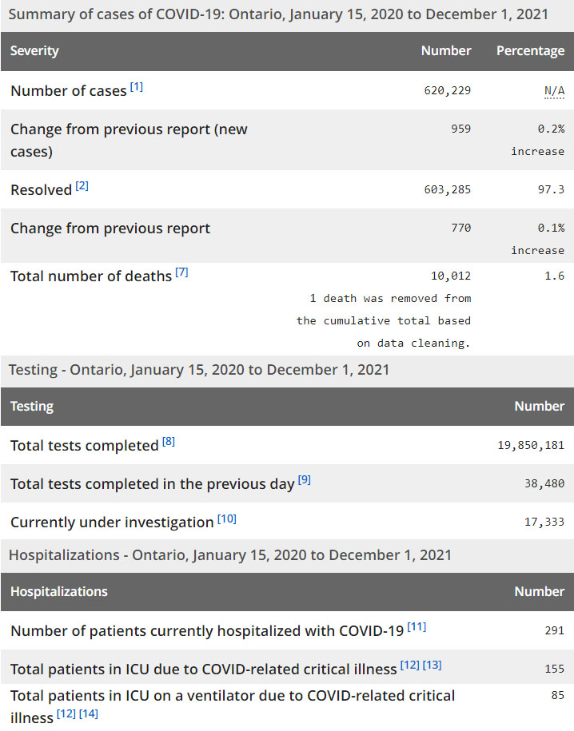Follow footnote [14] on the ventilator row

point(89,713)
